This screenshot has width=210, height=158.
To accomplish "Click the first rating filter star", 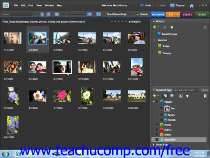I will click(x=112, y=22).
